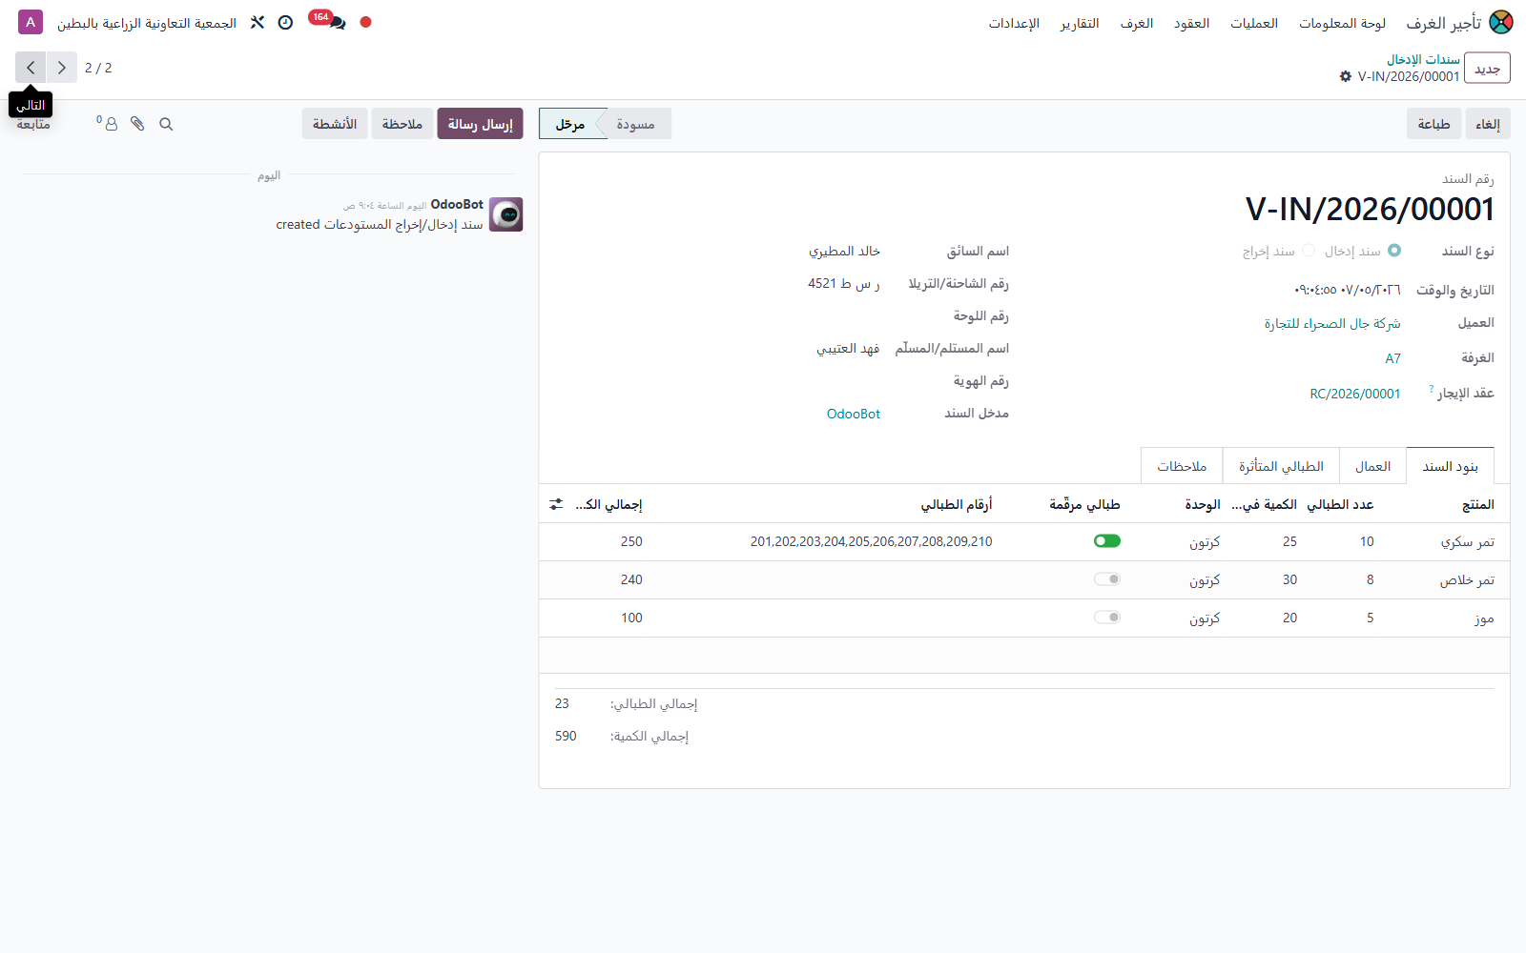Click driver name خالد المطيري

(844, 251)
